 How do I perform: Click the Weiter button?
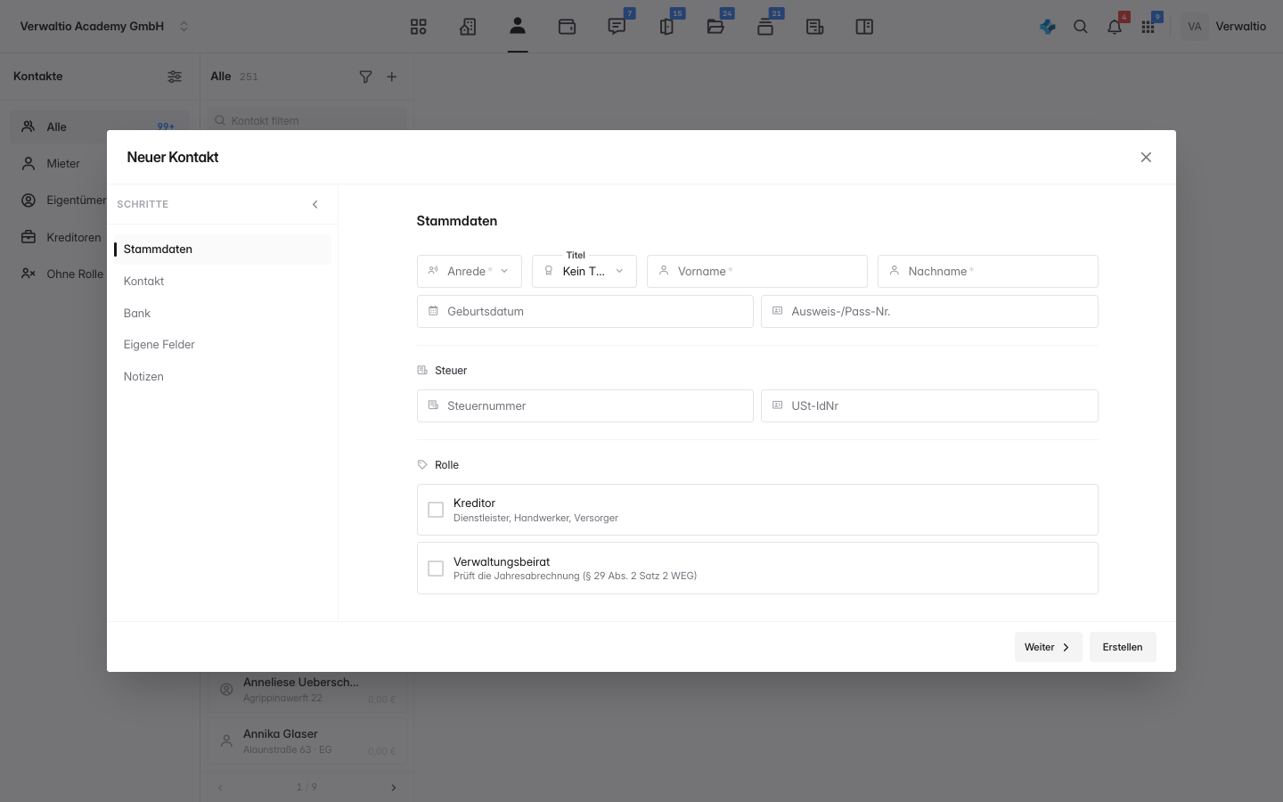click(1048, 647)
